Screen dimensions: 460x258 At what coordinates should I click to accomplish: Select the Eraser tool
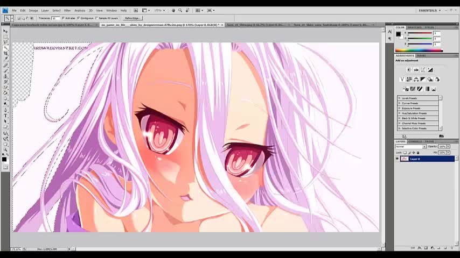[x=5, y=87]
